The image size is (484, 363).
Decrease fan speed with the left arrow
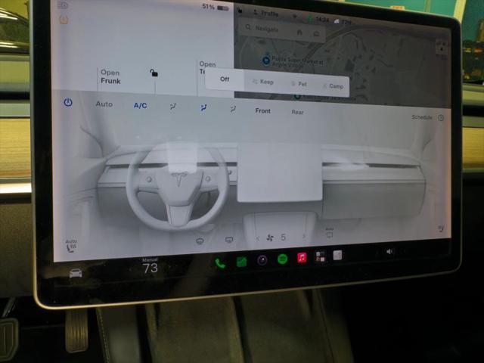tap(257, 237)
